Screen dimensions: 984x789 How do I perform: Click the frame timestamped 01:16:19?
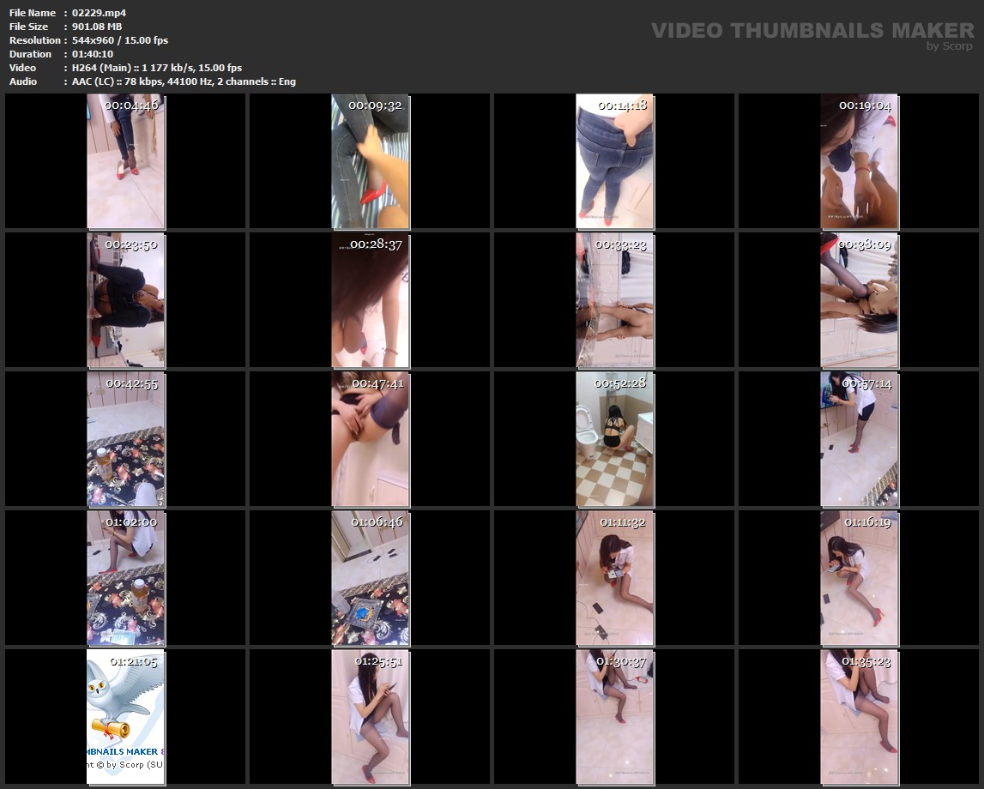[x=859, y=578]
